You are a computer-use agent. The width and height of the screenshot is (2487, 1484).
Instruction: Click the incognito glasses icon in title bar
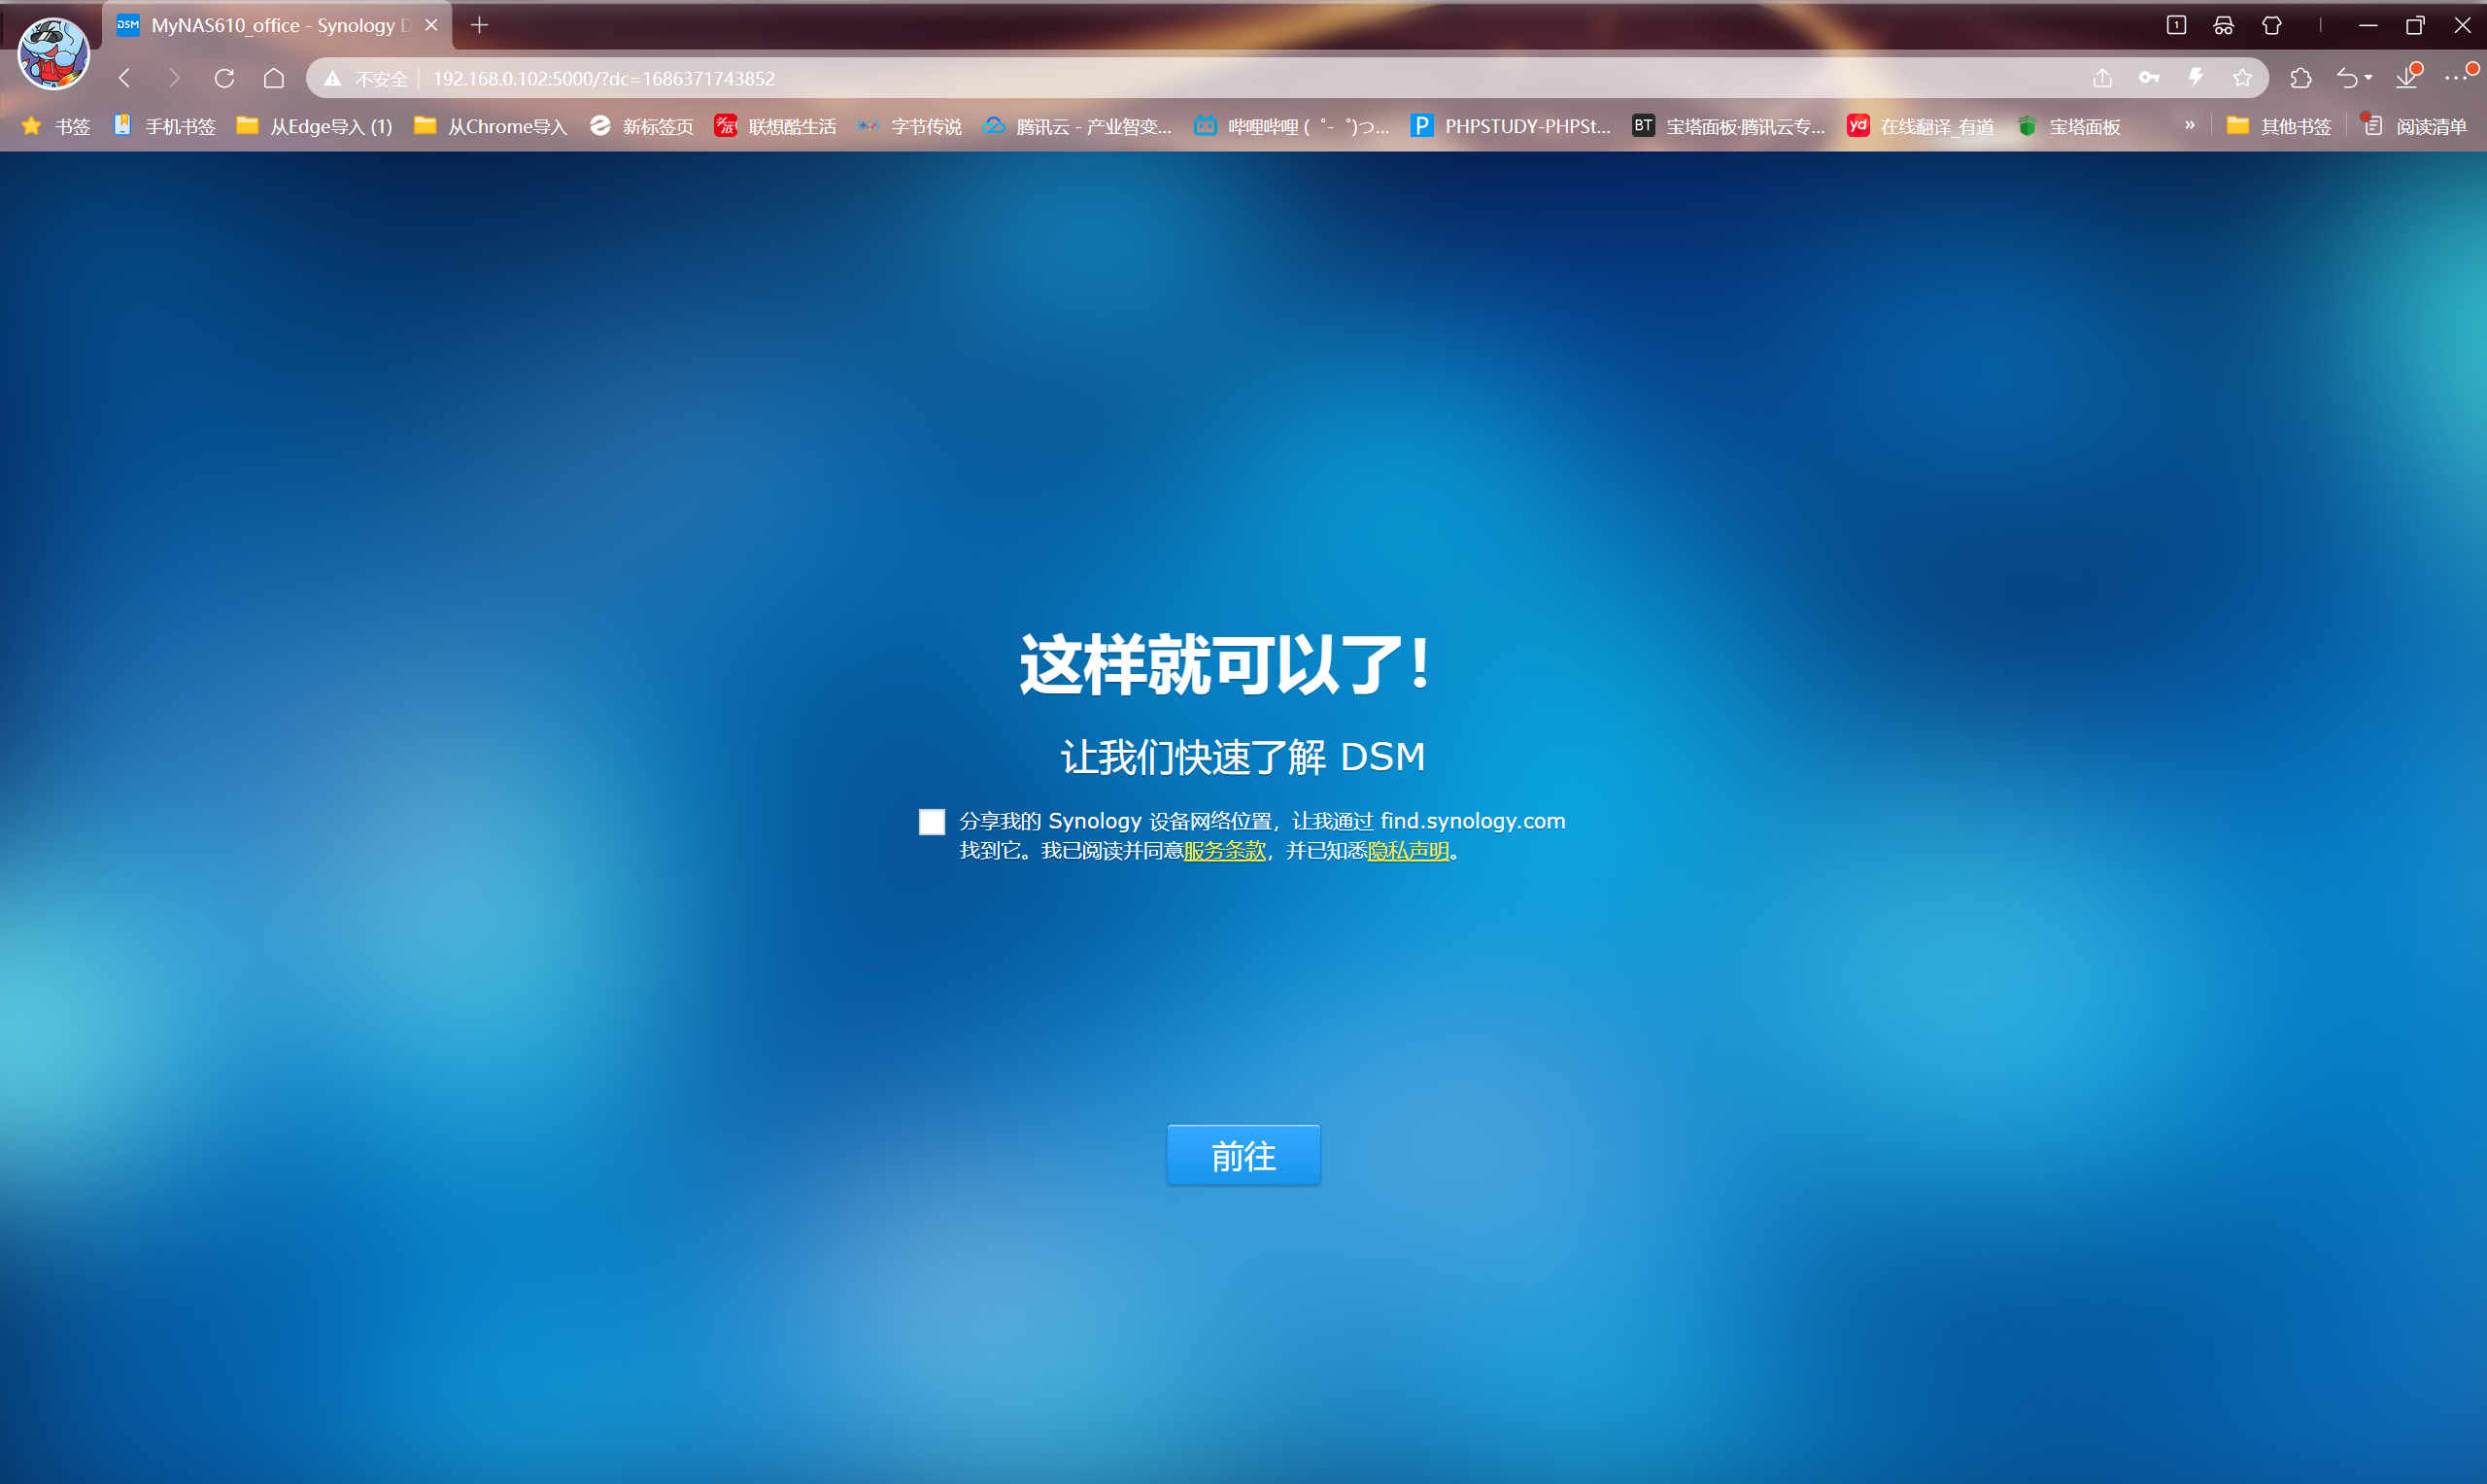pos(2223,25)
